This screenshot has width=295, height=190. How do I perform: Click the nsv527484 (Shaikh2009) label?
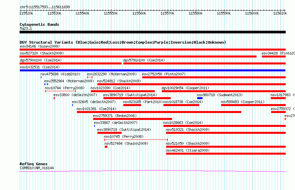coord(126,143)
